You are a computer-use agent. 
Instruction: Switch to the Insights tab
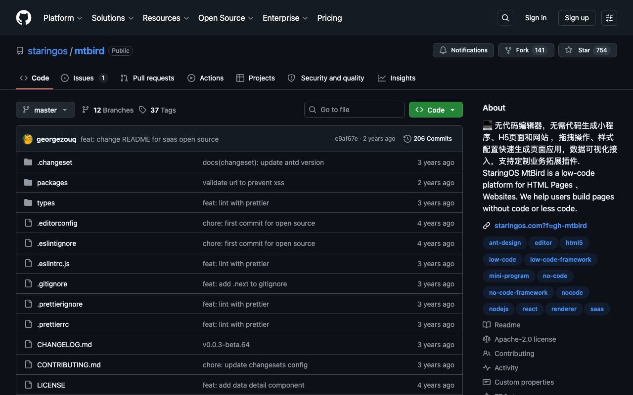click(x=397, y=78)
